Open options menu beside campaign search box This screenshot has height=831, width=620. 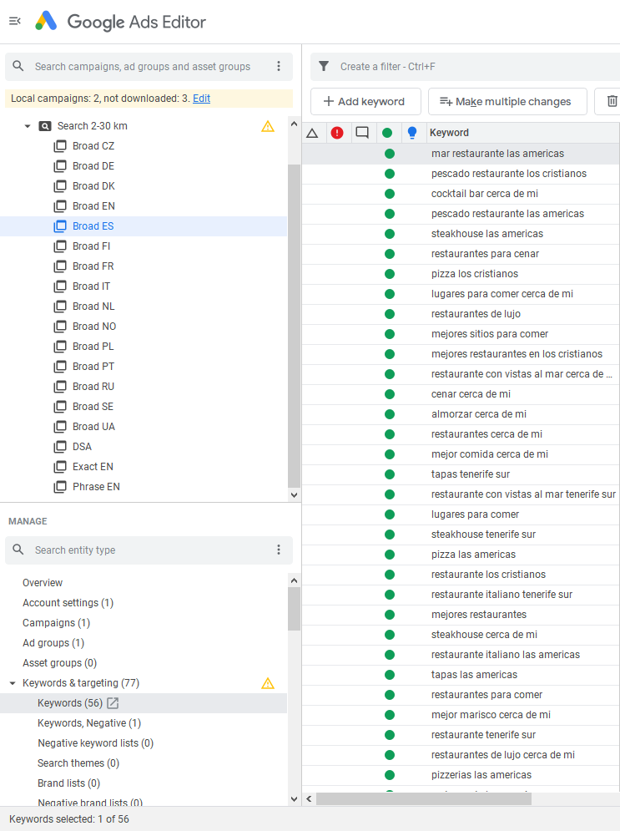(279, 66)
